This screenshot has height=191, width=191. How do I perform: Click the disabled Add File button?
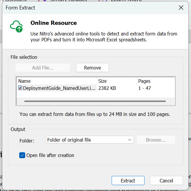pos(43,68)
